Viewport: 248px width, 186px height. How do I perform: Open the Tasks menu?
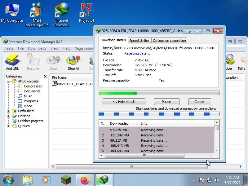point(9,48)
